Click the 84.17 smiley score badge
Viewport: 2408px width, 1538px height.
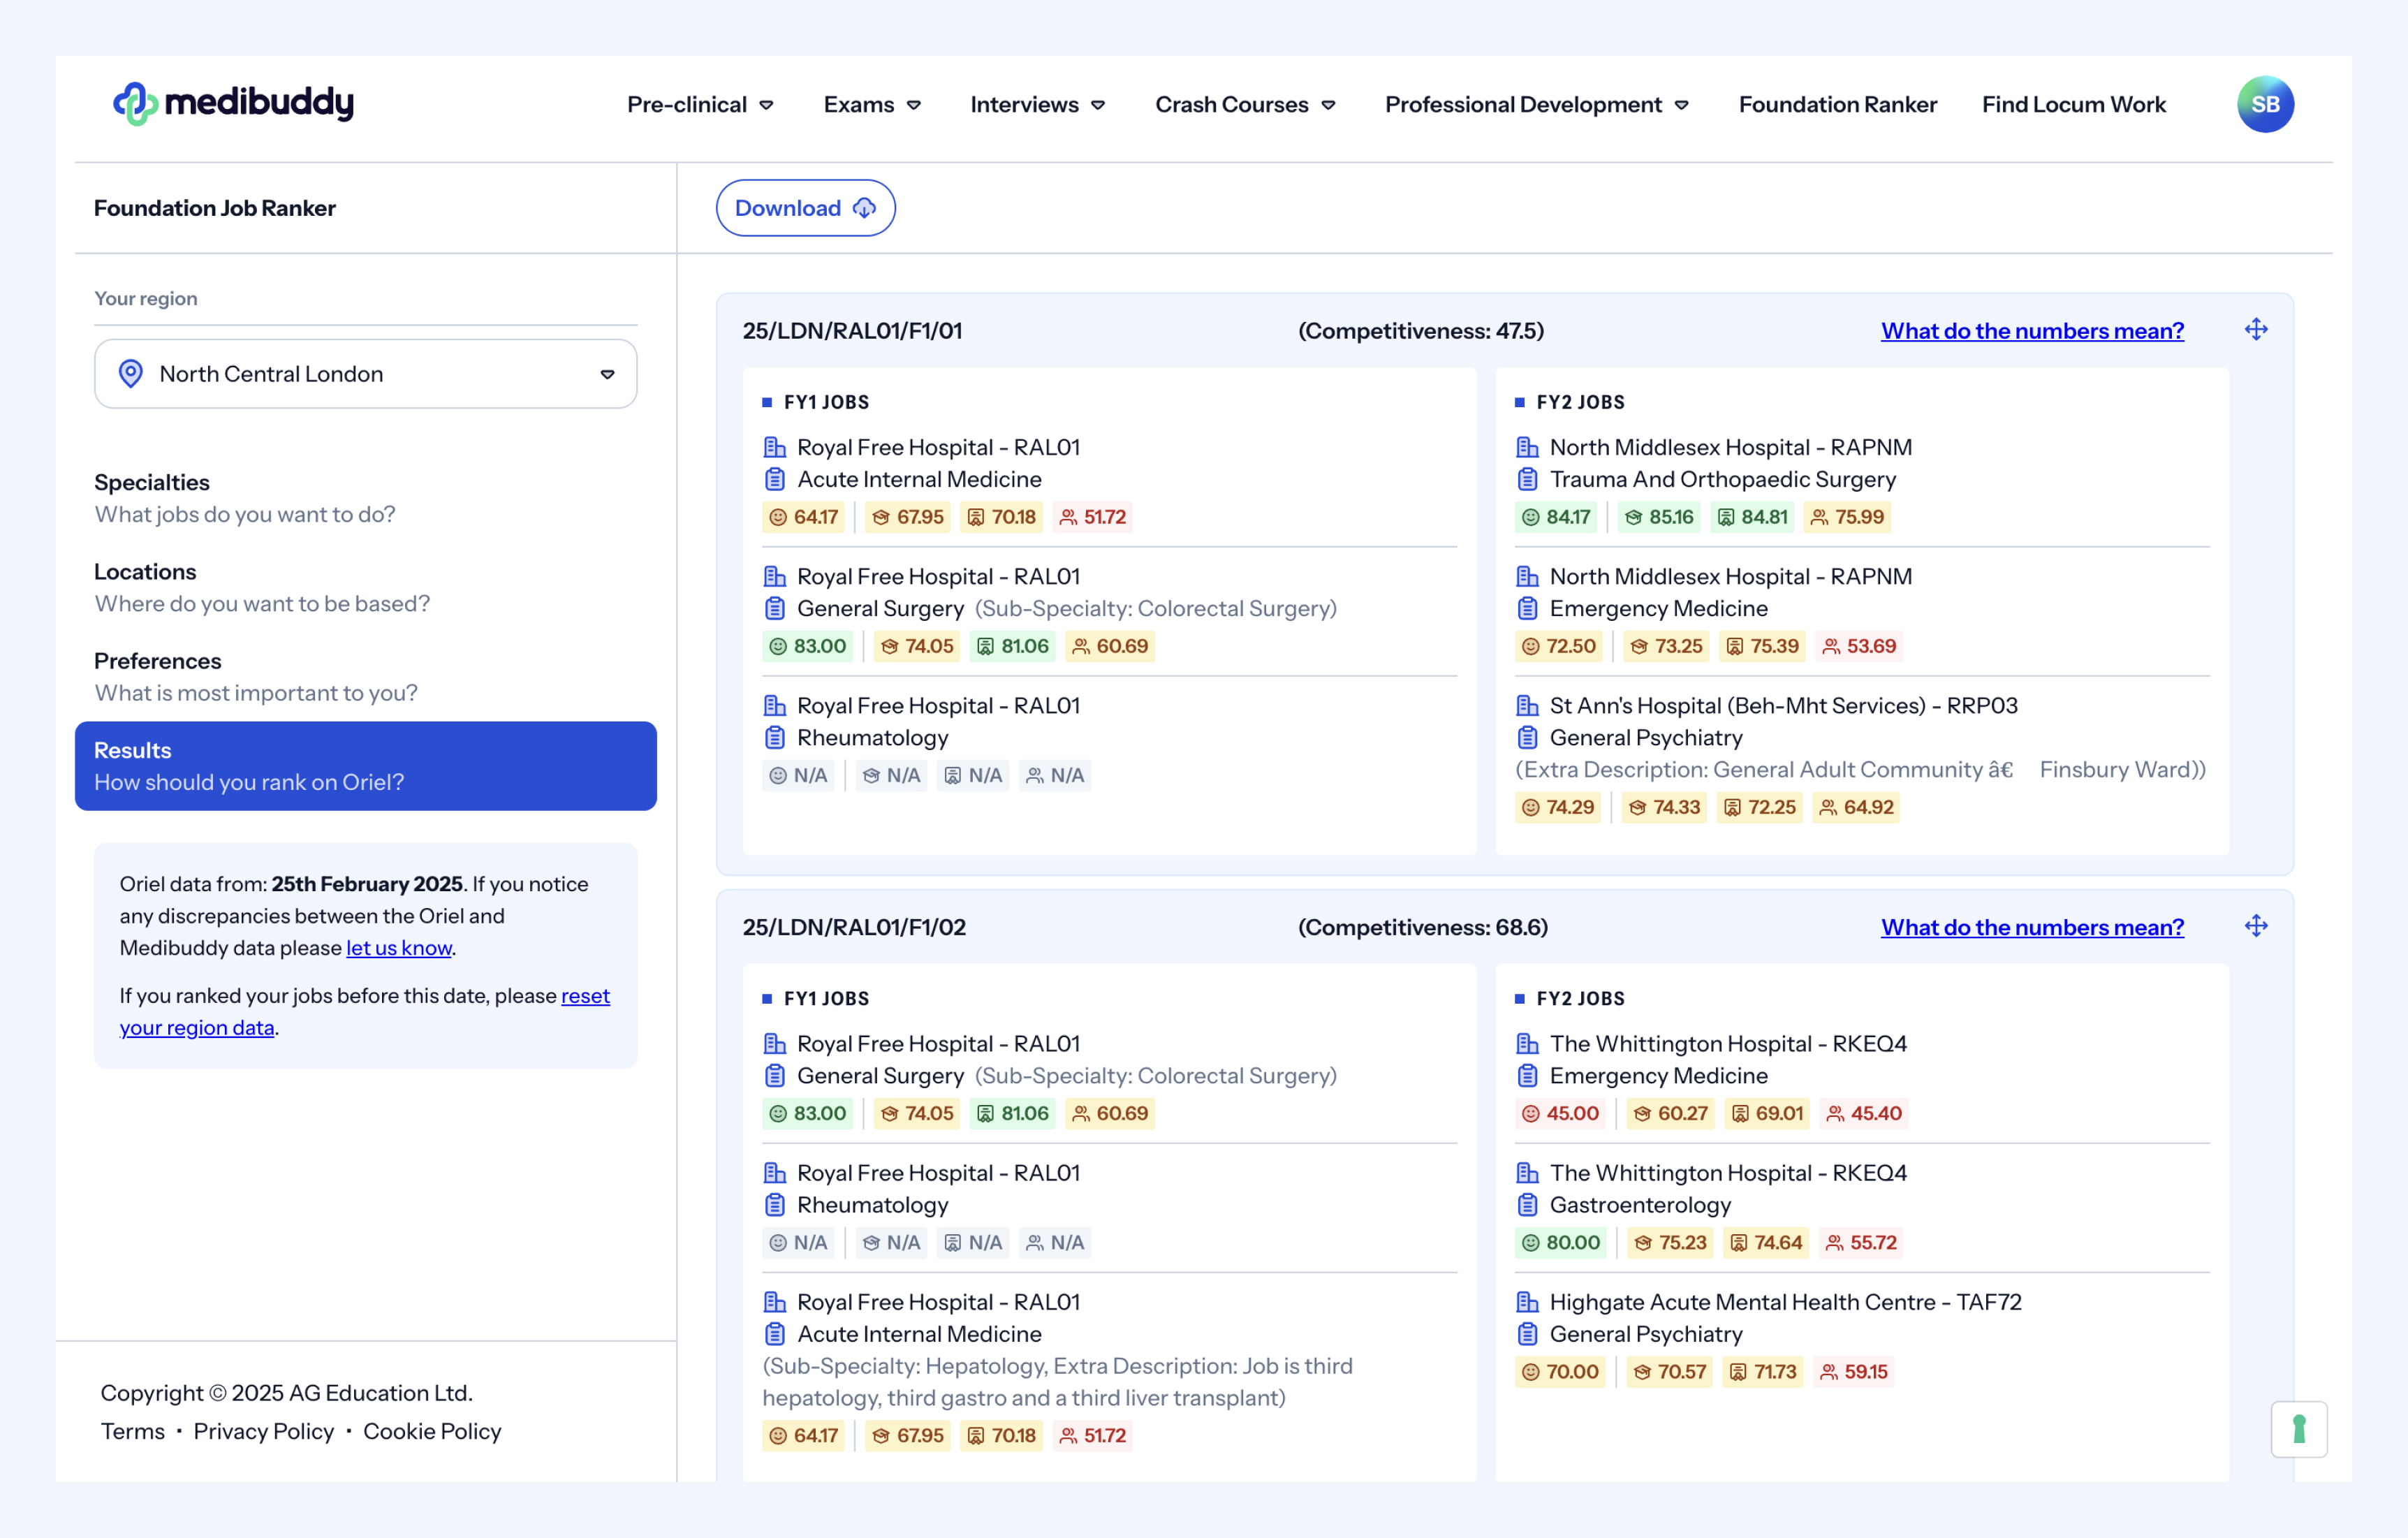[x=1557, y=517]
